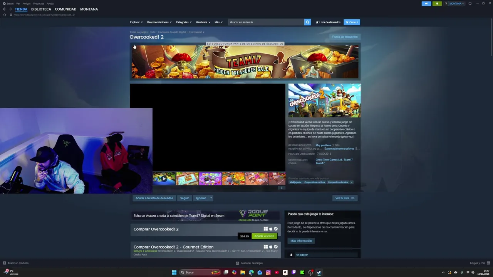Image resolution: width=493 pixels, height=277 pixels.
Task: Click the store search magnifier button
Action: pos(307,22)
